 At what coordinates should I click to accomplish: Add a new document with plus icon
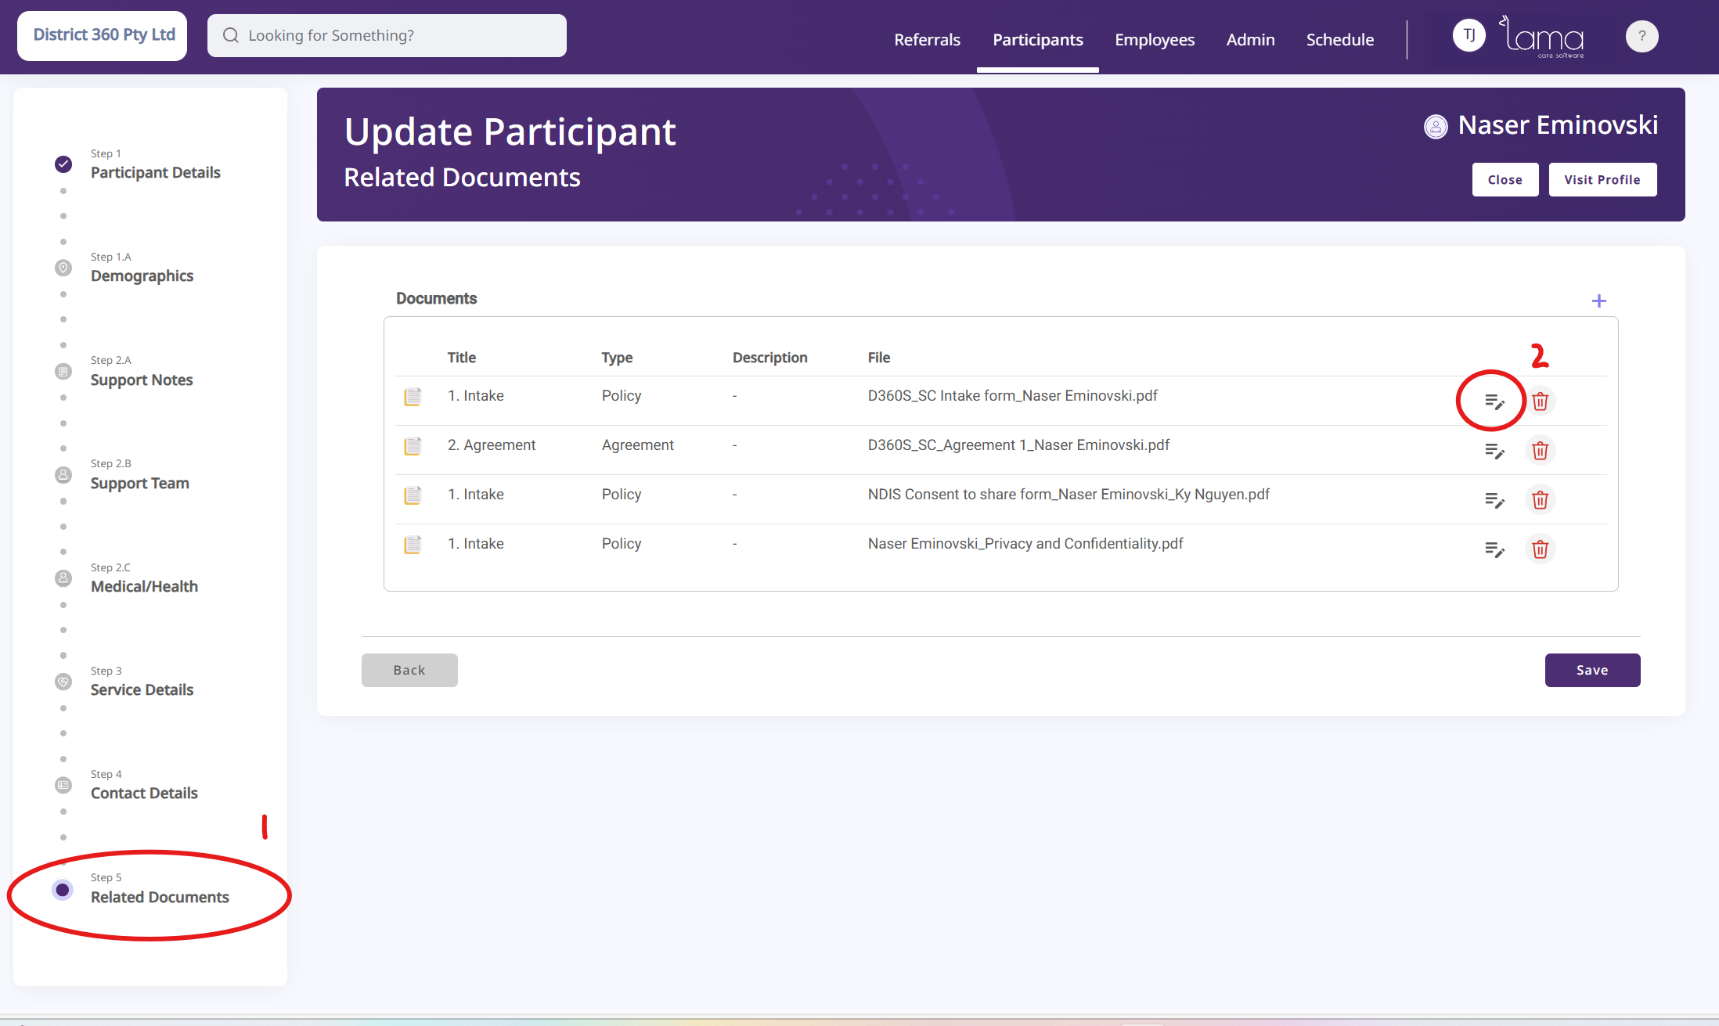(x=1598, y=301)
